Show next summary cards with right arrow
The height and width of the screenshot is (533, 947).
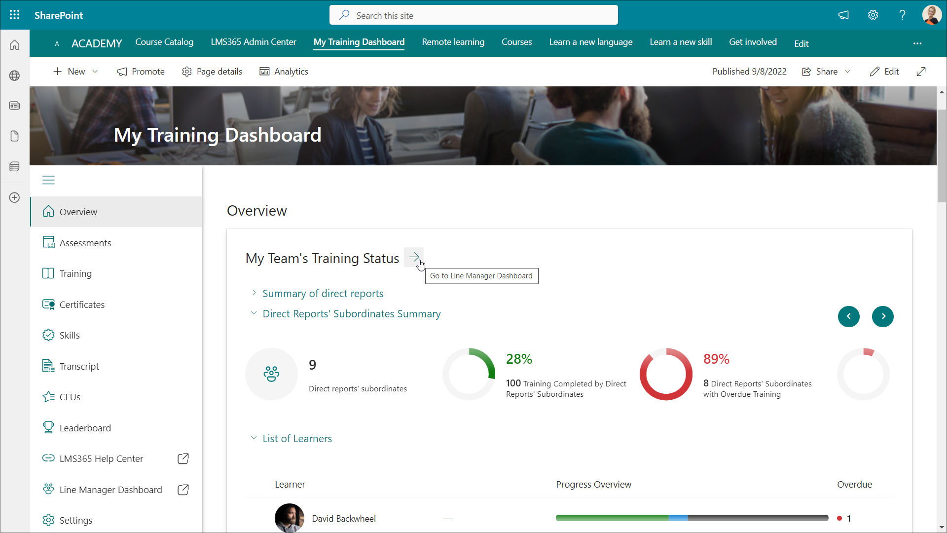point(882,316)
